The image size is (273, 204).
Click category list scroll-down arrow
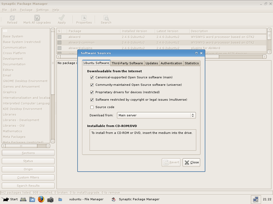[53, 141]
